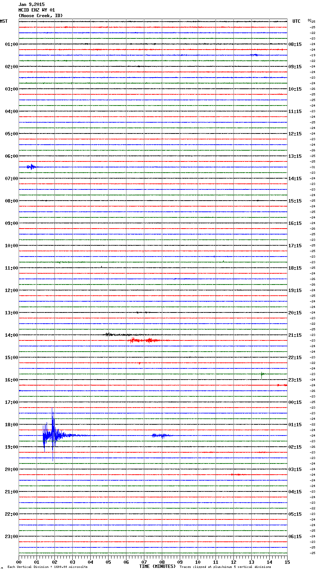Click the 13:15 UTC time label

pyautogui.click(x=295, y=156)
